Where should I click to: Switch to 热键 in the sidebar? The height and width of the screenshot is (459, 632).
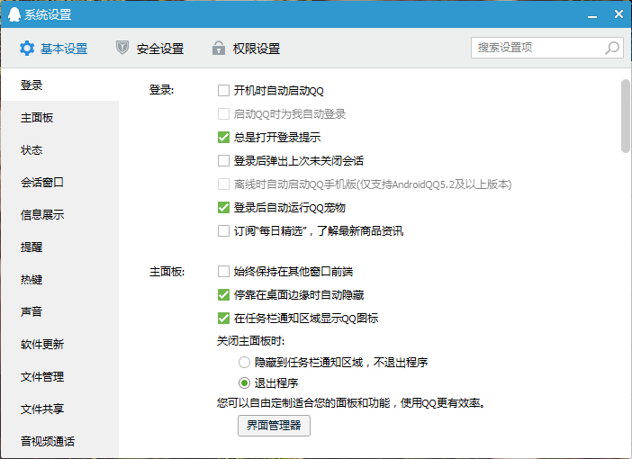[32, 280]
